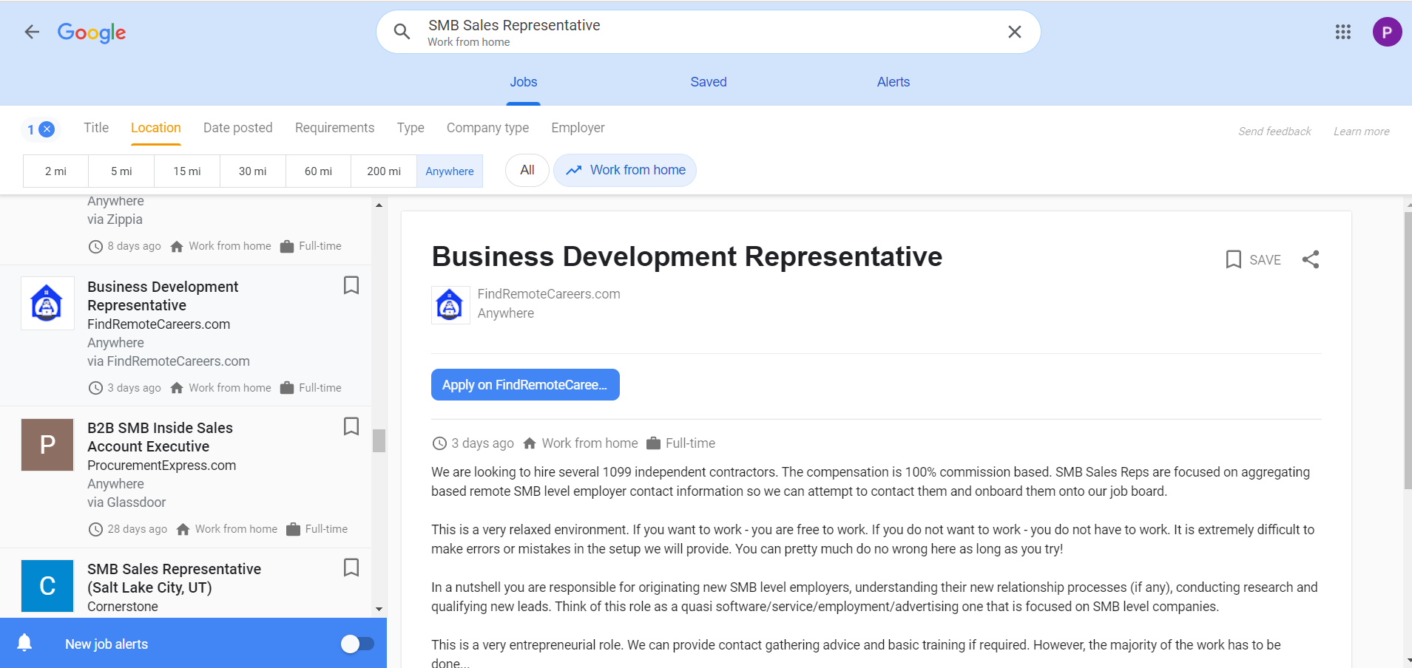Share the Business Development Representative job

click(x=1310, y=259)
